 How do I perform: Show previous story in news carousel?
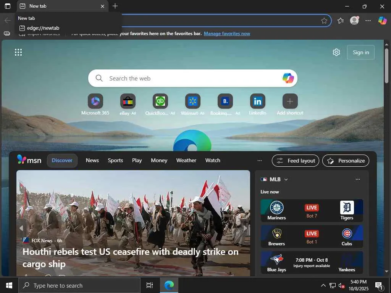click(x=22, y=228)
